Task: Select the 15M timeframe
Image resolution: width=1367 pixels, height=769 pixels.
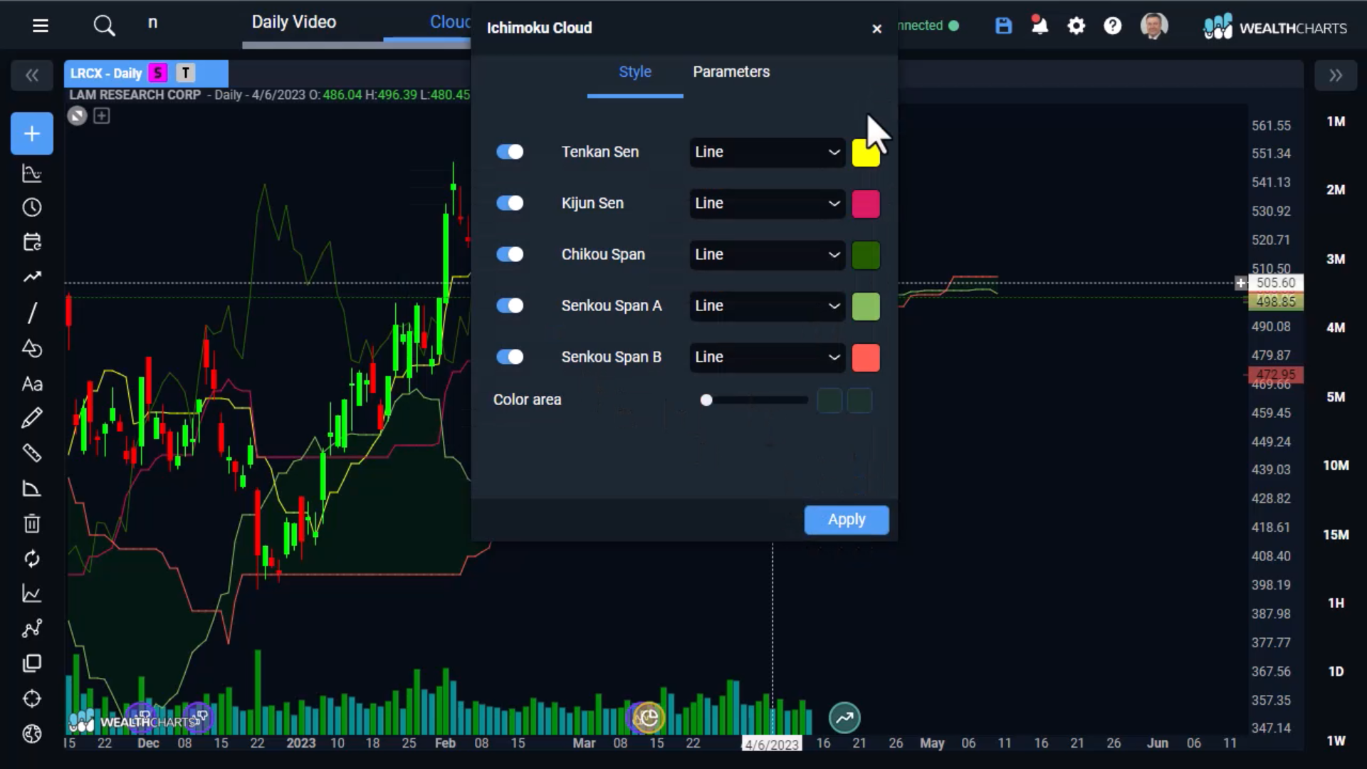Action: (x=1336, y=535)
